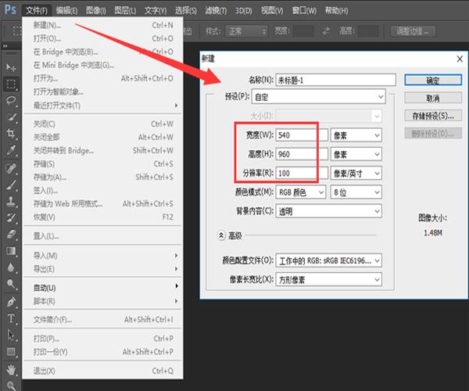Click the 确定 OK button
Screen dimensions: 469x391
(432, 80)
